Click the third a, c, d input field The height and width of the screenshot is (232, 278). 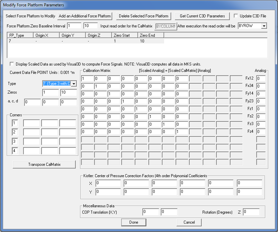click(x=69, y=102)
